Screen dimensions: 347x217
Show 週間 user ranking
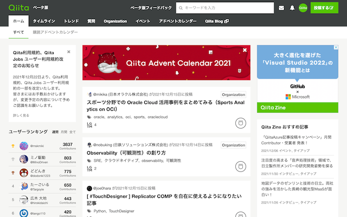[55, 132]
